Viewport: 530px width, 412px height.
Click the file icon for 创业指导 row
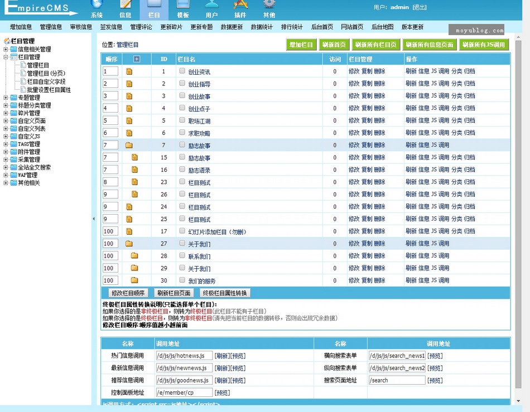point(129,84)
